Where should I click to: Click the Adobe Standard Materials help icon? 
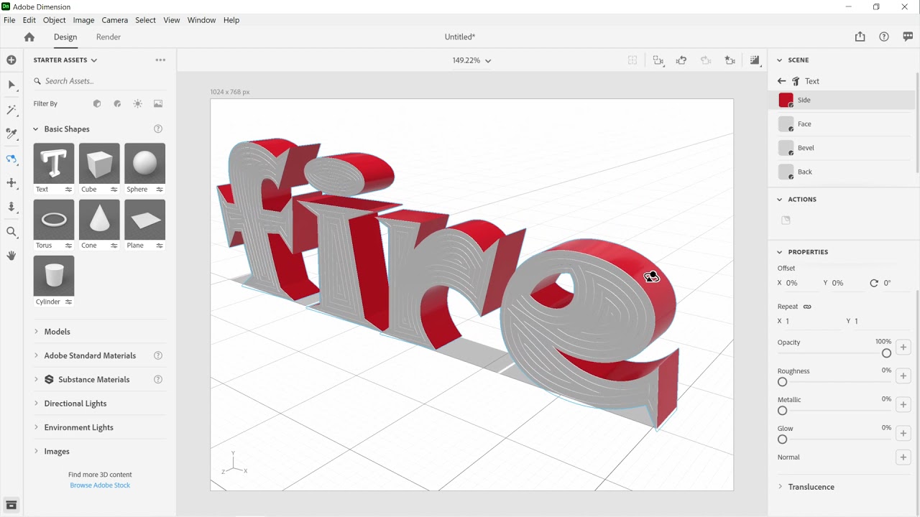pos(158,355)
